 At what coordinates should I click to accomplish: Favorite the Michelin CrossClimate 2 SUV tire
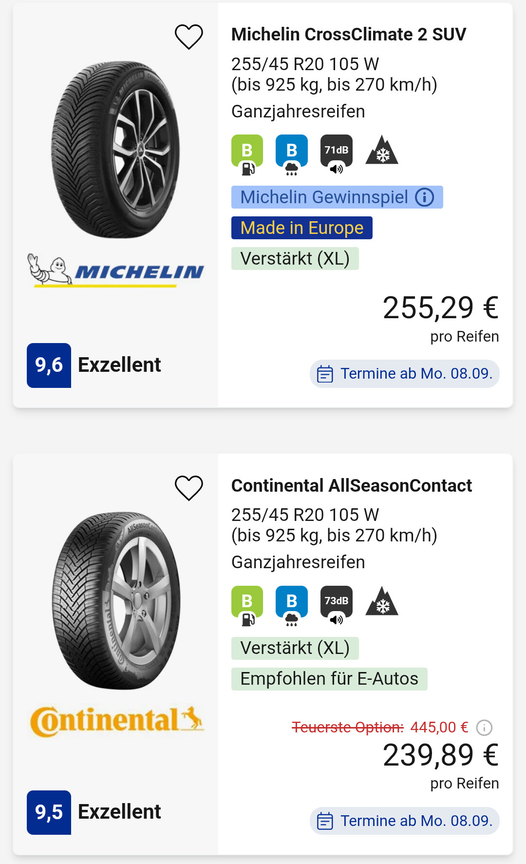pos(189,37)
